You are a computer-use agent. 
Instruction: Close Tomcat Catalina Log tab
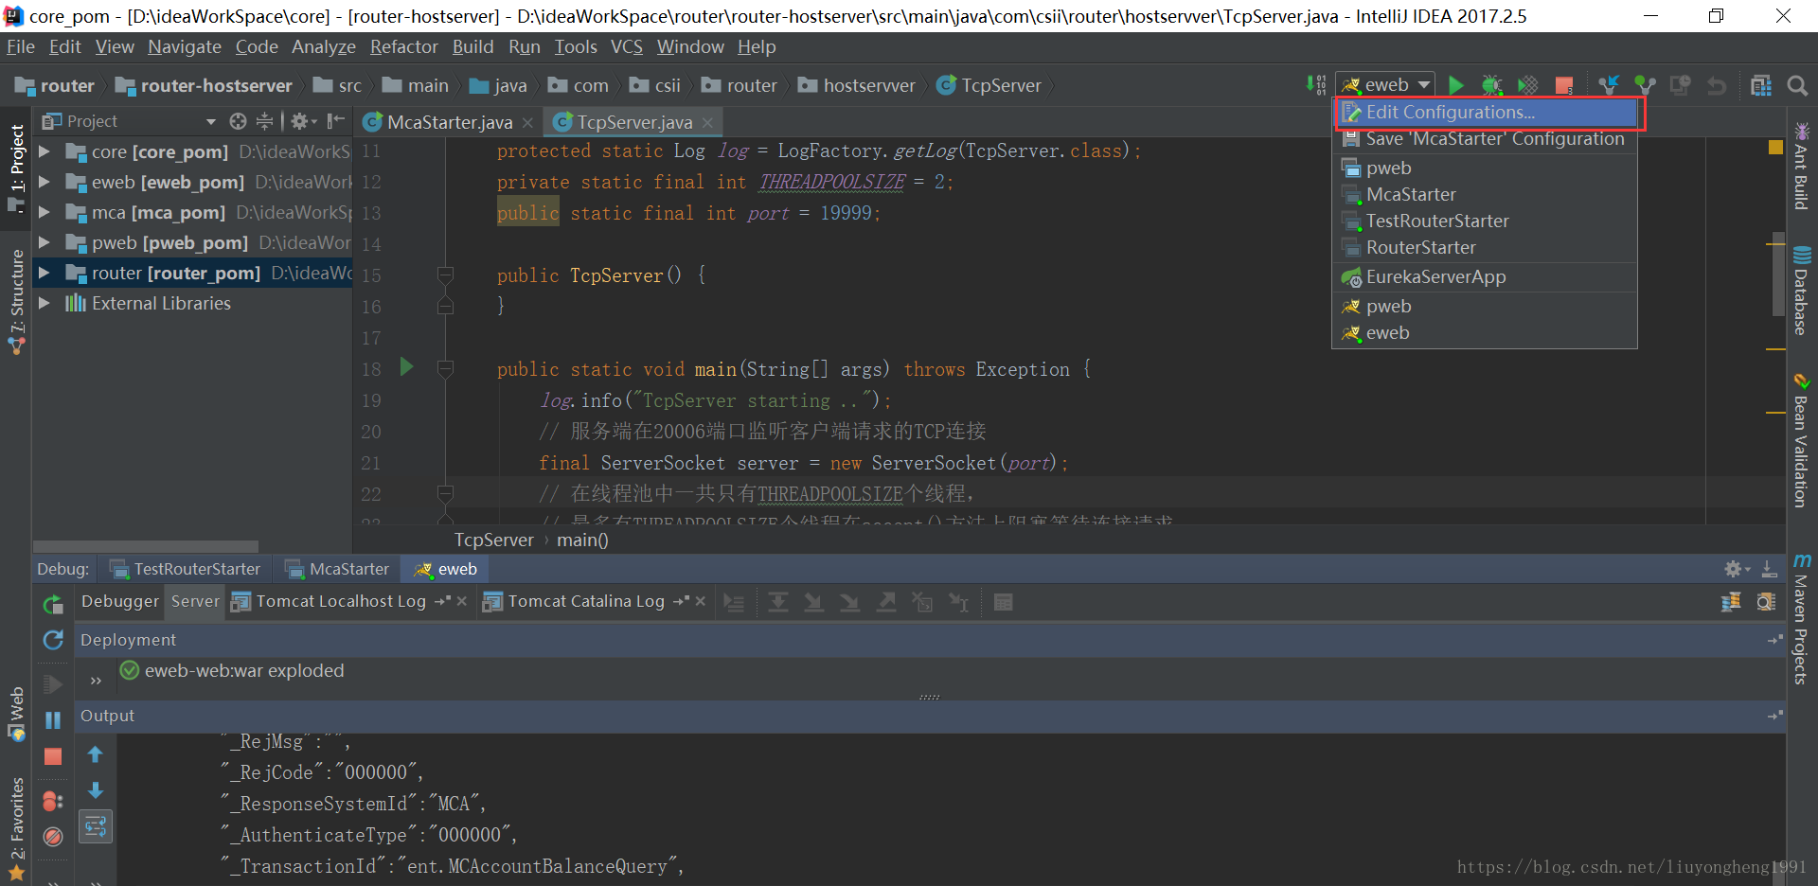click(700, 601)
